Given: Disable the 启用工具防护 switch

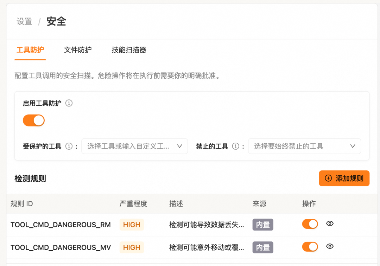Looking at the screenshot, I should click(33, 120).
